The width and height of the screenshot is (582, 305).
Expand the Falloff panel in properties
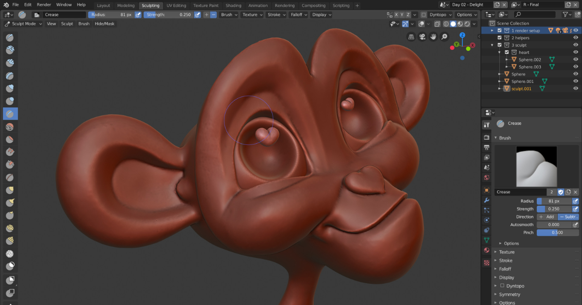505,269
